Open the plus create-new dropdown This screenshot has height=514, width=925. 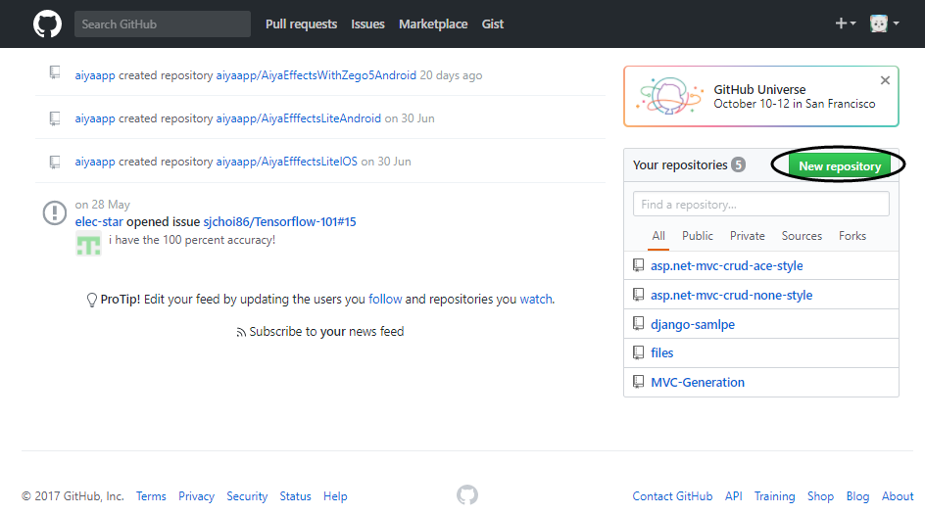(846, 23)
